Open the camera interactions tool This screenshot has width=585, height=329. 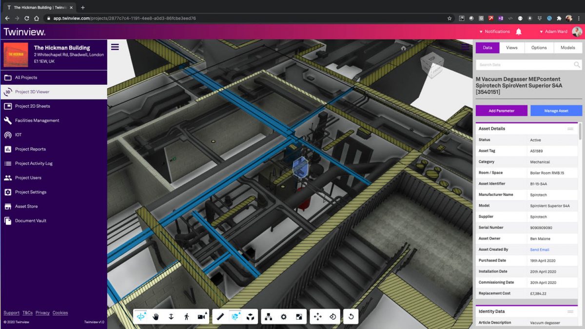pyautogui.click(x=201, y=317)
